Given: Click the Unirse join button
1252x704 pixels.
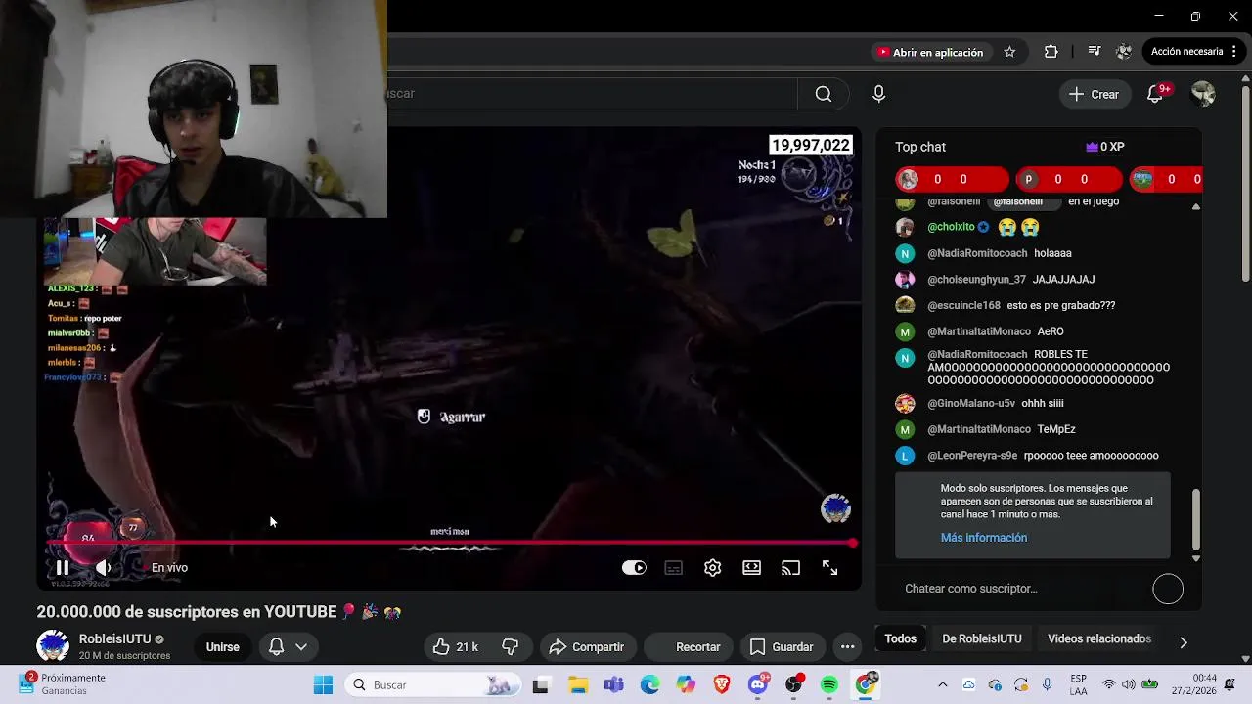Looking at the screenshot, I should (x=222, y=646).
